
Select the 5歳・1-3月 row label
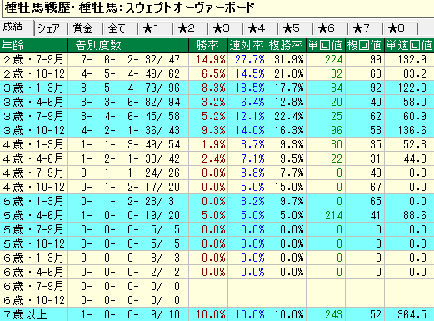tap(34, 201)
